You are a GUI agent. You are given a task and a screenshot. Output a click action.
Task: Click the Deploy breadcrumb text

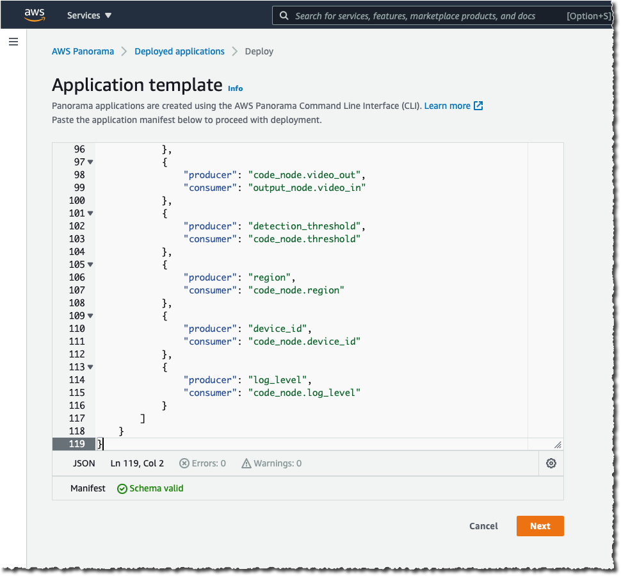259,51
